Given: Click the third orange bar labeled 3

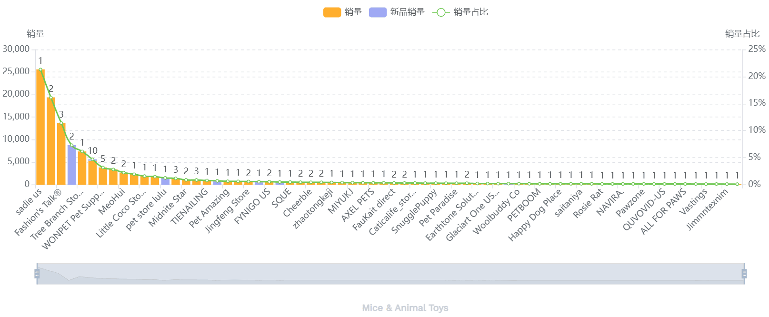Looking at the screenshot, I should pyautogui.click(x=61, y=154).
